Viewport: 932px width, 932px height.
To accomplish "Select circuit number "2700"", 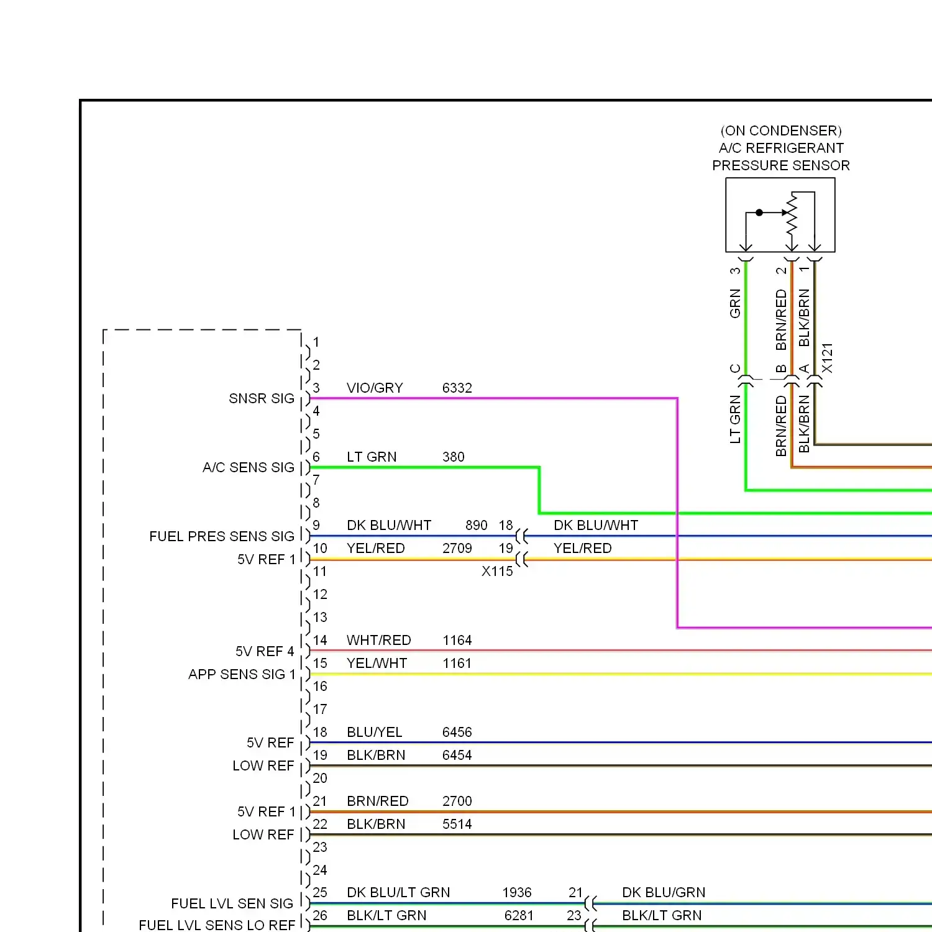I will pyautogui.click(x=457, y=801).
